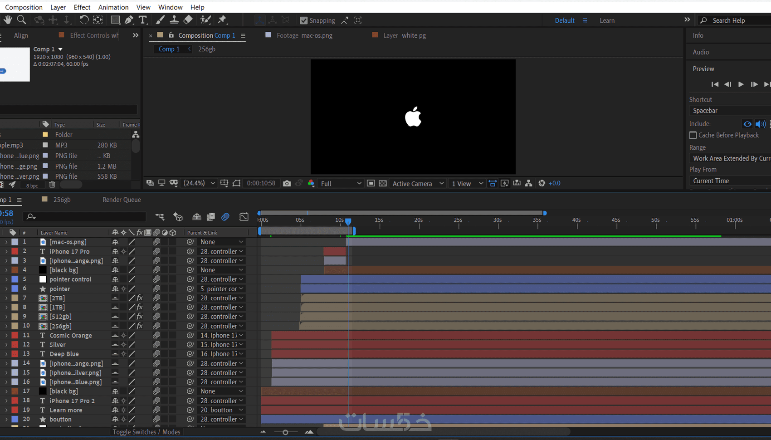Expand the pointer control layer

pyautogui.click(x=6, y=279)
